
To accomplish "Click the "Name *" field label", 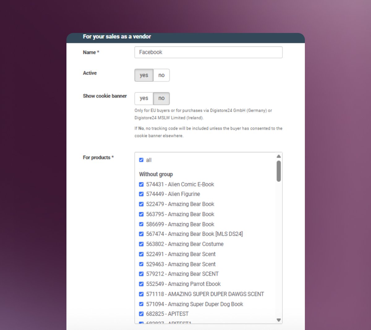I will point(91,52).
